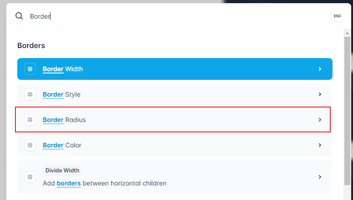Open the Border Color chevron arrow
353x200 pixels.
click(320, 145)
